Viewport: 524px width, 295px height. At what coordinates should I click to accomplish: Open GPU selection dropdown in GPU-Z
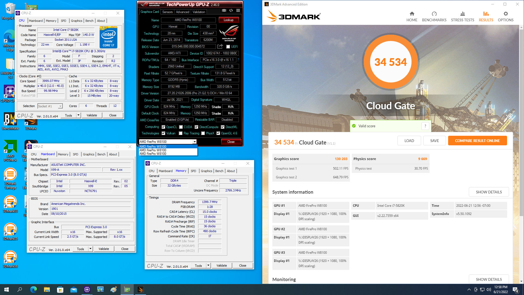pos(168,141)
